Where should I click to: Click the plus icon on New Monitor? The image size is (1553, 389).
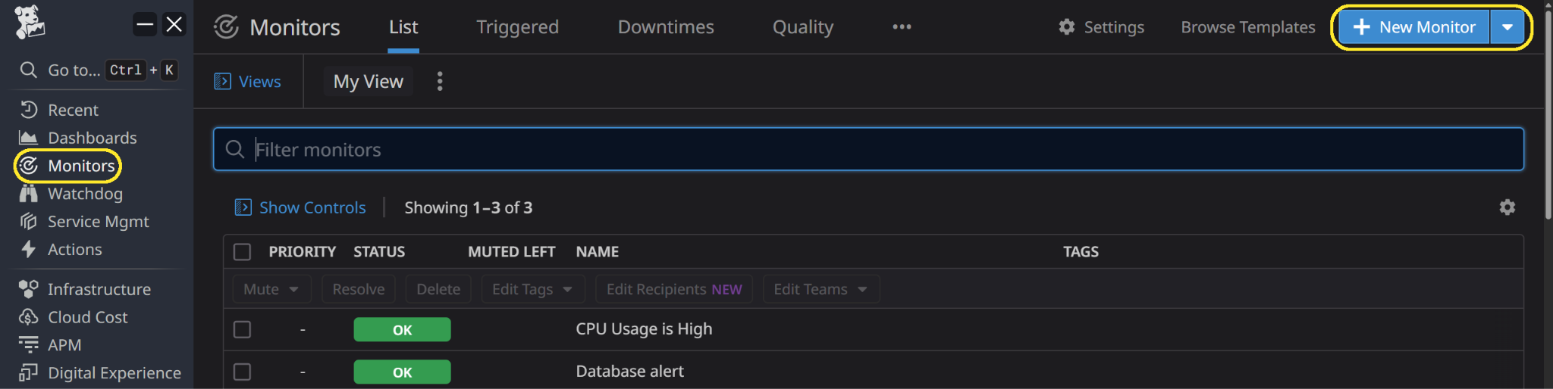tap(1362, 27)
